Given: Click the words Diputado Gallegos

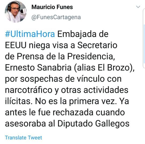Looking at the screenshot, I should point(93,124).
